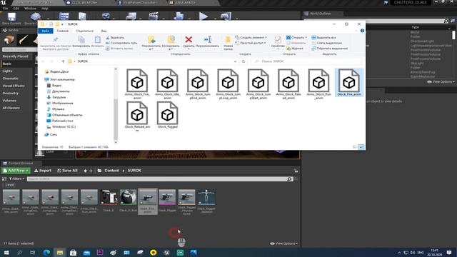The height and width of the screenshot is (257, 457).
Task: Click Invert selection in Explorer ribbon
Action: tap(330, 49)
